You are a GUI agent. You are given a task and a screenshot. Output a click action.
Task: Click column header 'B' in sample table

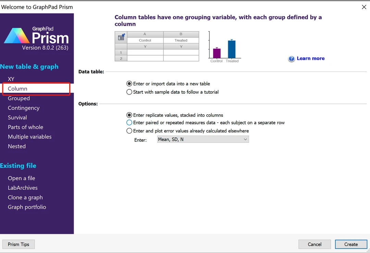tap(181, 34)
